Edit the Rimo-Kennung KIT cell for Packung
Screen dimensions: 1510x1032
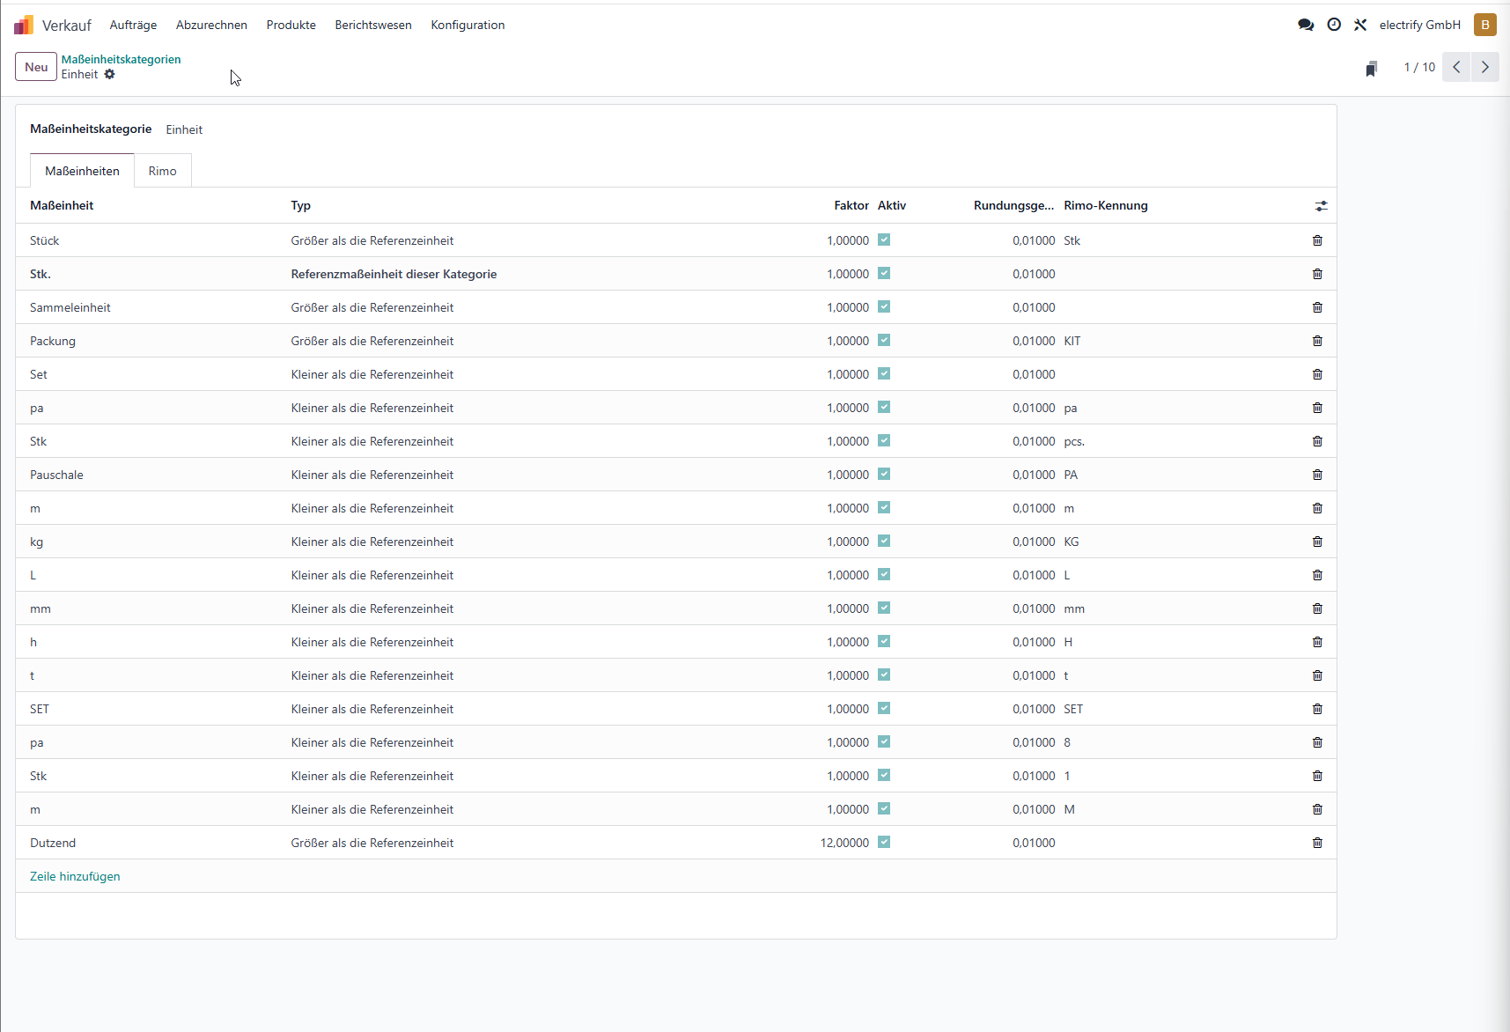tap(1072, 341)
